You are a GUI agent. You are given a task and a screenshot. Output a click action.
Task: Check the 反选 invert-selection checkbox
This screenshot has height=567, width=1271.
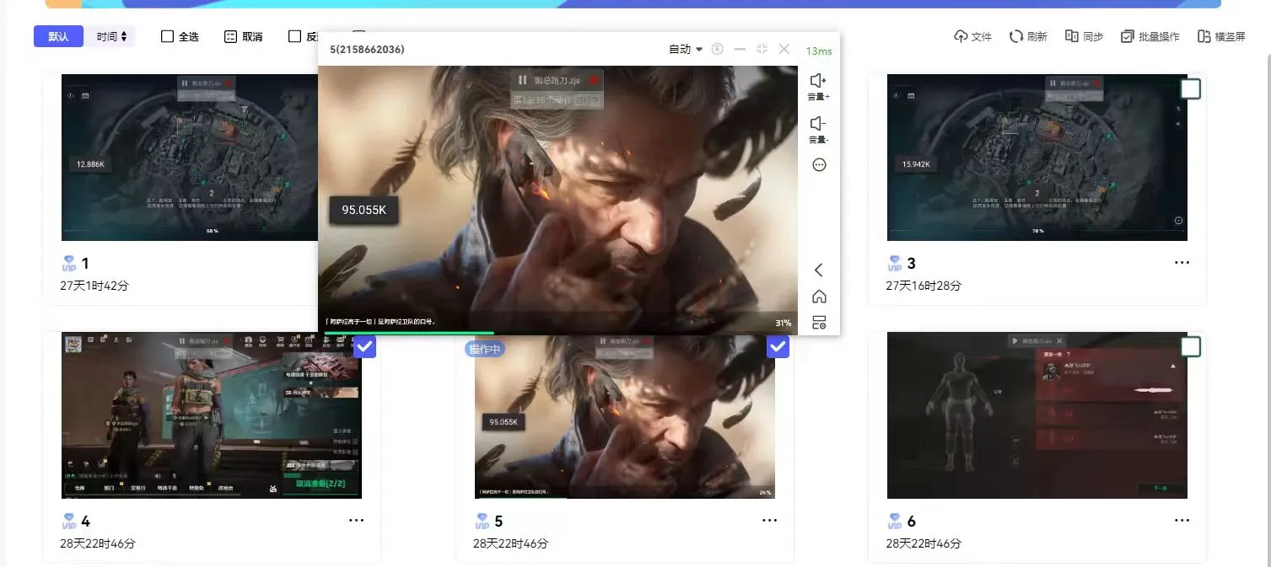click(294, 36)
